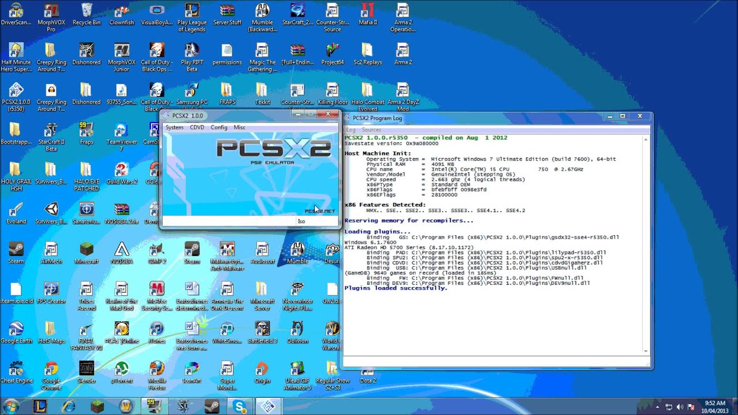Select the Malwarebytes Anti-Malware icon

tap(227, 255)
